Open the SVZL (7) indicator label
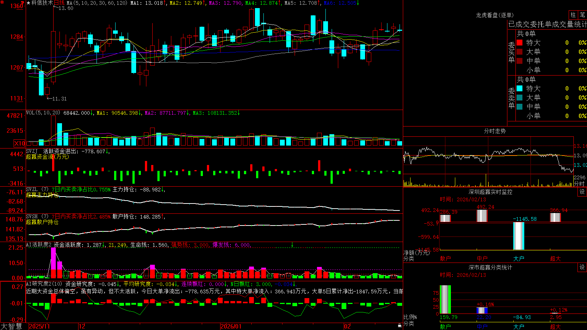This screenshot has height=330, width=587. click(x=37, y=190)
